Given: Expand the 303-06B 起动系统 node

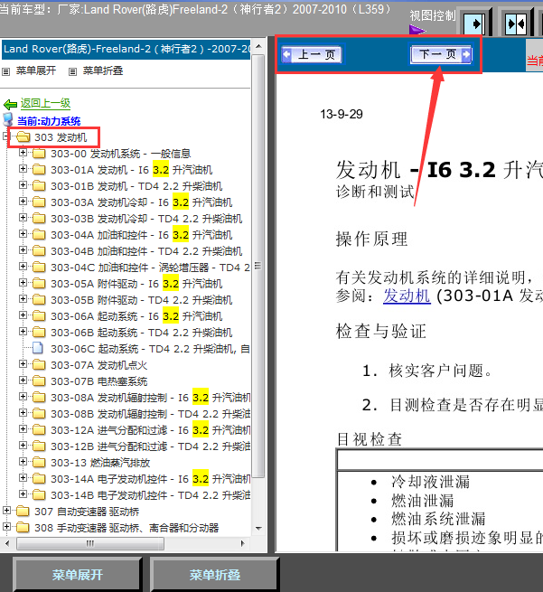Looking at the screenshot, I should click(x=23, y=331).
